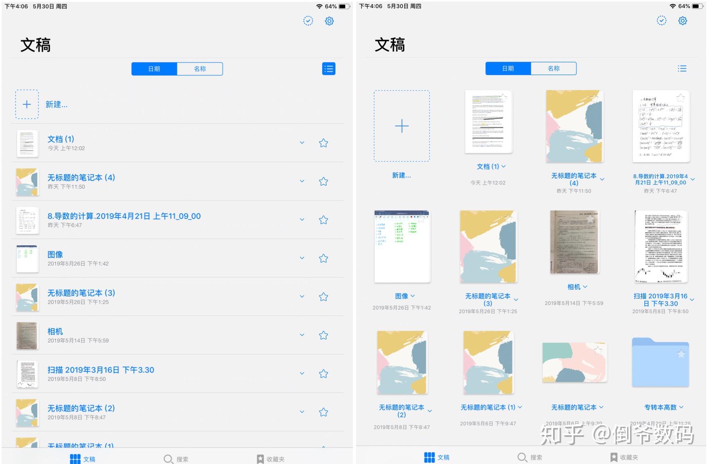713x464 pixels.
Task: Select the 日期 sorting tab
Action: 154,69
